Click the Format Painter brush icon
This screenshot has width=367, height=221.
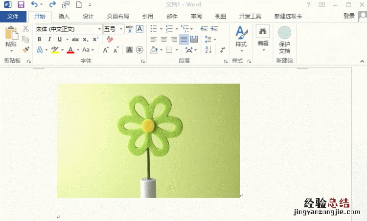[26, 50]
